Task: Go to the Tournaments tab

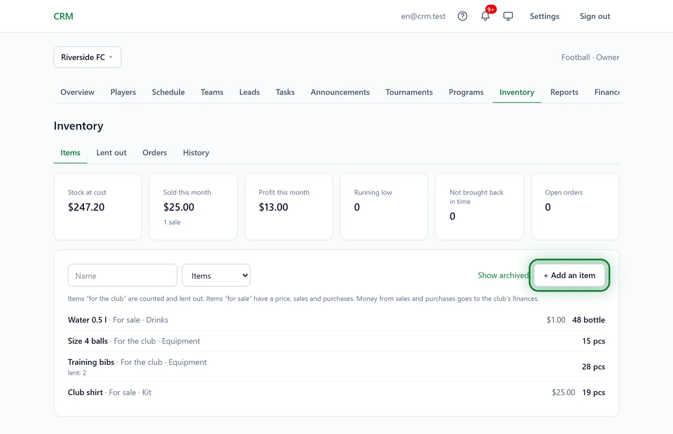Action: click(x=409, y=92)
